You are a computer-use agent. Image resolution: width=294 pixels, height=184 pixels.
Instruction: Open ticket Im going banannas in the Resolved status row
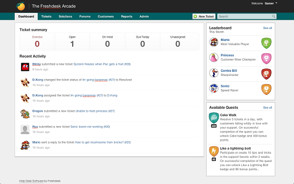[99, 80]
